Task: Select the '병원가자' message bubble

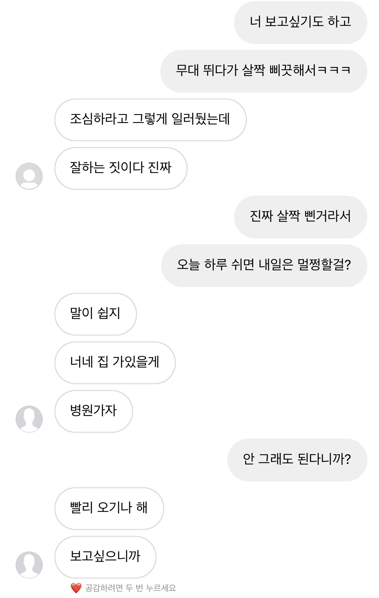Action: click(94, 411)
